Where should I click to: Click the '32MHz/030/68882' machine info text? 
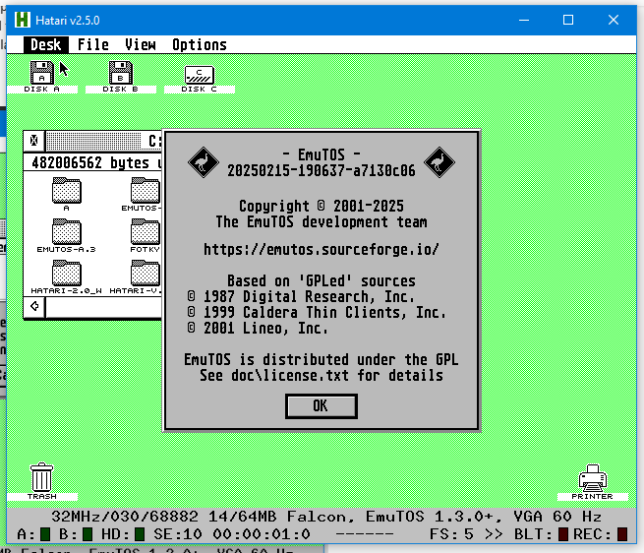pyautogui.click(x=125, y=517)
